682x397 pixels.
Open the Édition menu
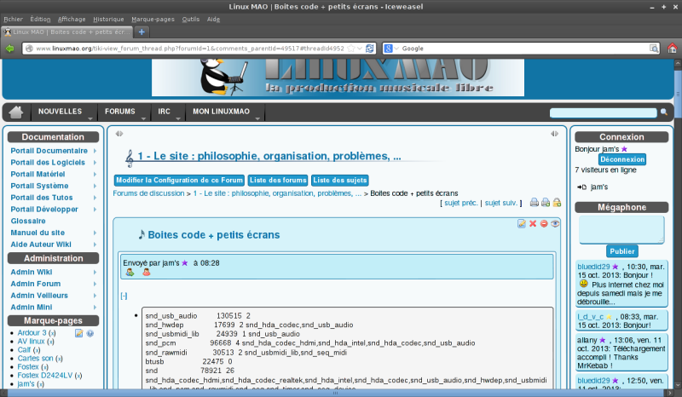click(x=40, y=19)
